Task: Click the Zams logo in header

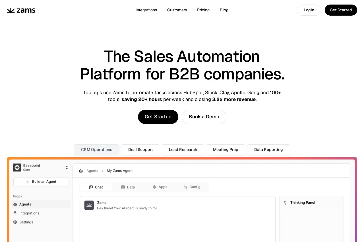Action: click(21, 10)
